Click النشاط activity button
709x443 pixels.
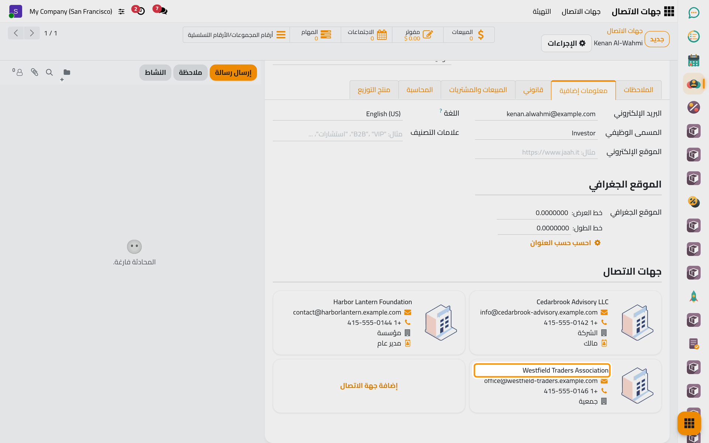point(155,72)
